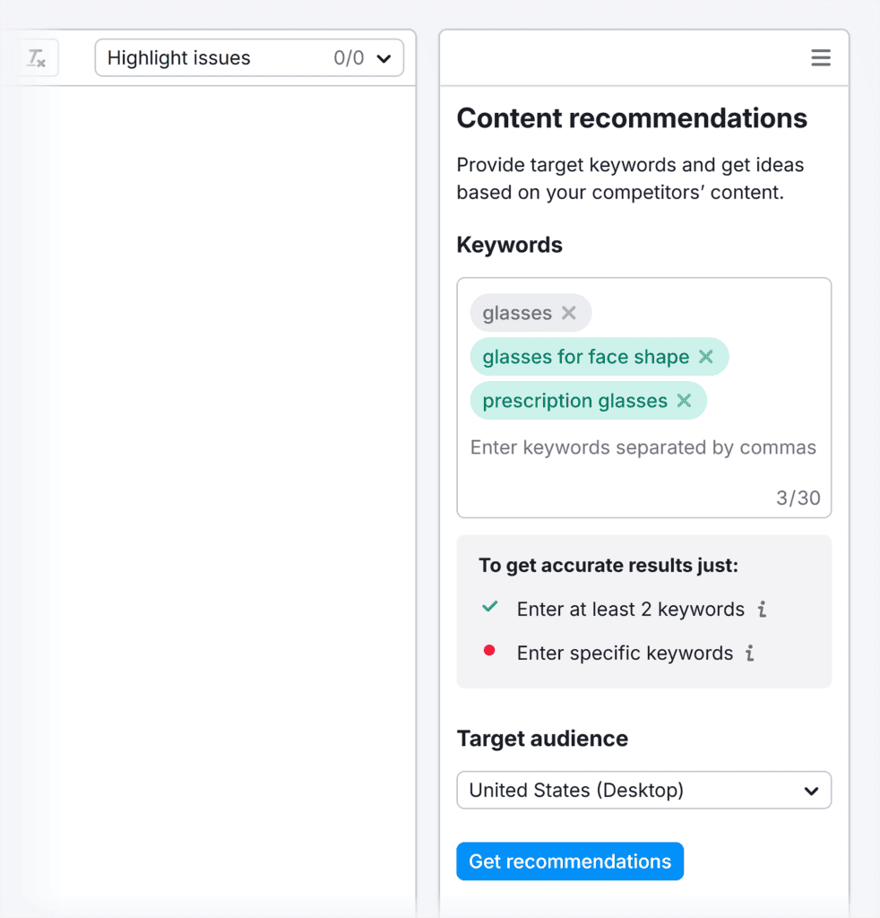Viewport: 880px width, 918px height.
Task: Select the grey 'glasses' keyword tag
Action: [x=517, y=313]
